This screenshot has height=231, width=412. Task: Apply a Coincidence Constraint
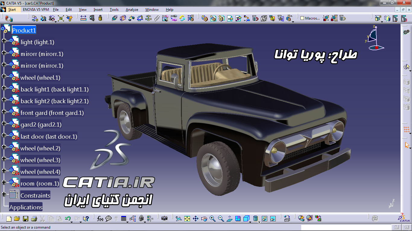coord(114,18)
